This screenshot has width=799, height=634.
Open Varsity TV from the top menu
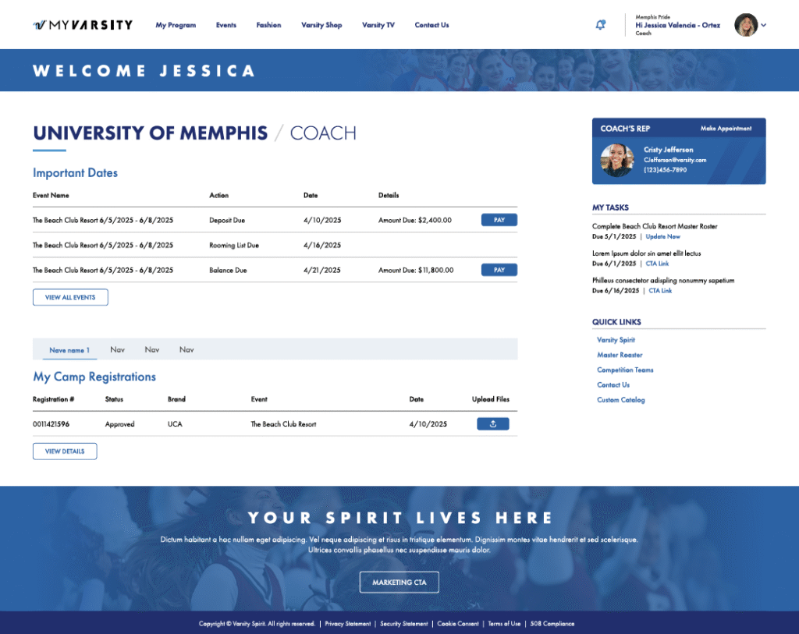pos(378,25)
